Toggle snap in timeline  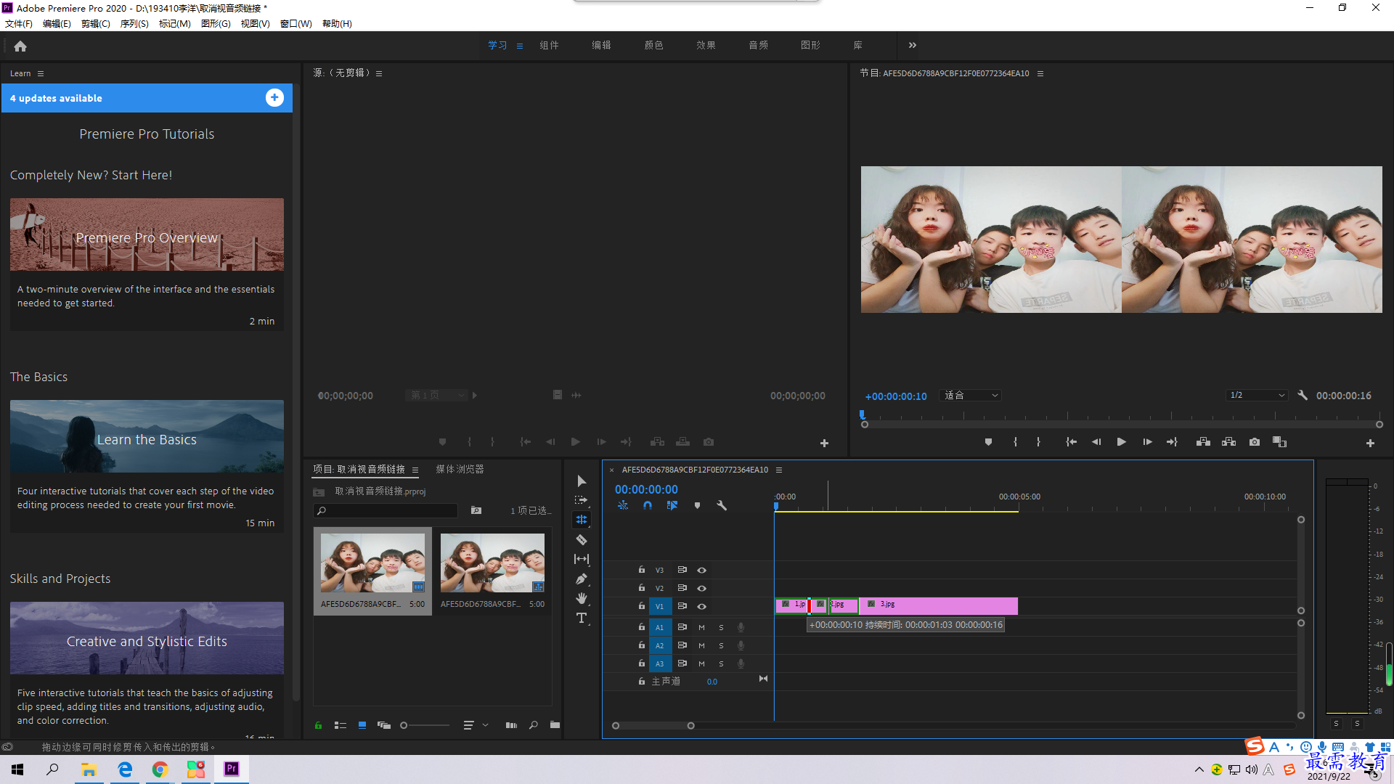[648, 505]
